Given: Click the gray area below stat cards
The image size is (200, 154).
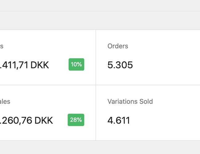Looking at the screenshot, I should [100, 147].
